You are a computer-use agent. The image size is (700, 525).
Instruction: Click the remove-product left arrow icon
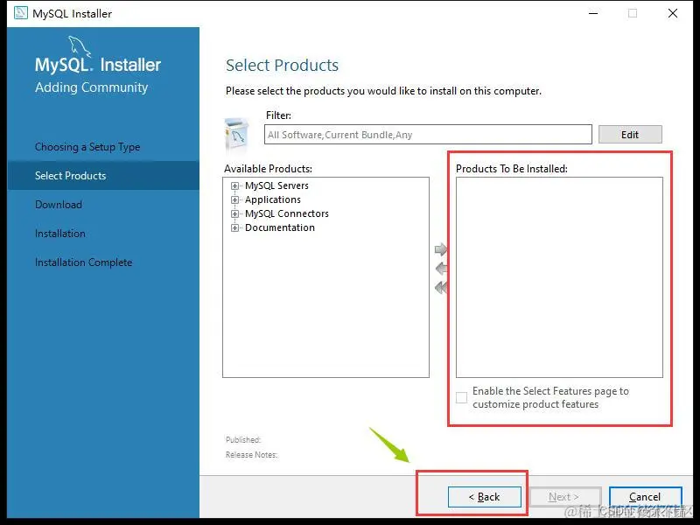(441, 269)
